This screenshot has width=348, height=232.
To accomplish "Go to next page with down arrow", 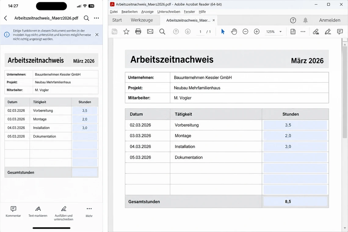I will (188, 31).
